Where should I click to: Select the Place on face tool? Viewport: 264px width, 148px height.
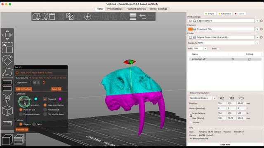7,73
